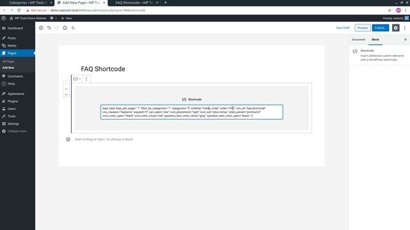Save the page as draft

[343, 28]
